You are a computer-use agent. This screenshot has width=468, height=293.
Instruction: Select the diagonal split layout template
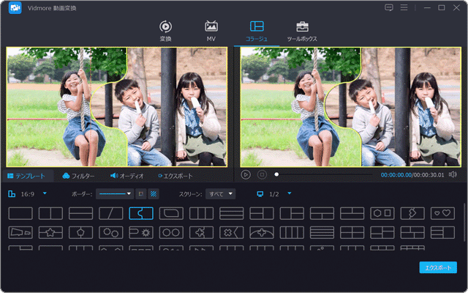pyautogui.click(x=111, y=213)
